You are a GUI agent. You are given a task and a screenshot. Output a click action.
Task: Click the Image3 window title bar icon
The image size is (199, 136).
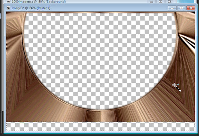coord(9,8)
